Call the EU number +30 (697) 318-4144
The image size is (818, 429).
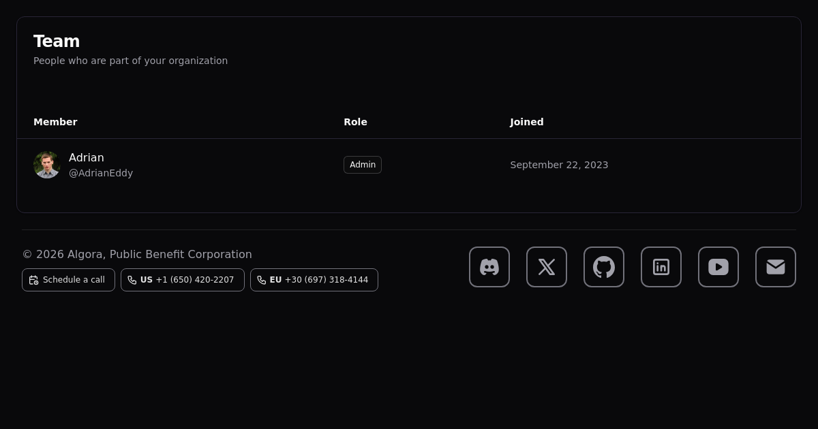pos(314,280)
